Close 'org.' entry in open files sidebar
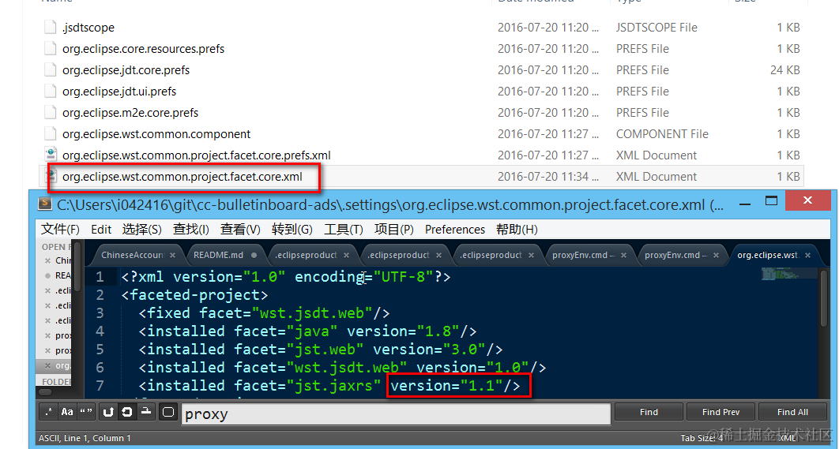The width and height of the screenshot is (839, 449). pos(47,365)
